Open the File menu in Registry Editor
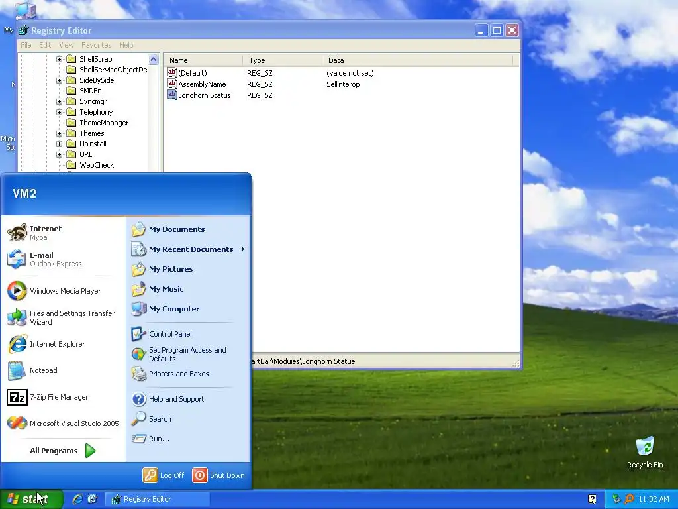Image resolution: width=678 pixels, height=509 pixels. 26,45
